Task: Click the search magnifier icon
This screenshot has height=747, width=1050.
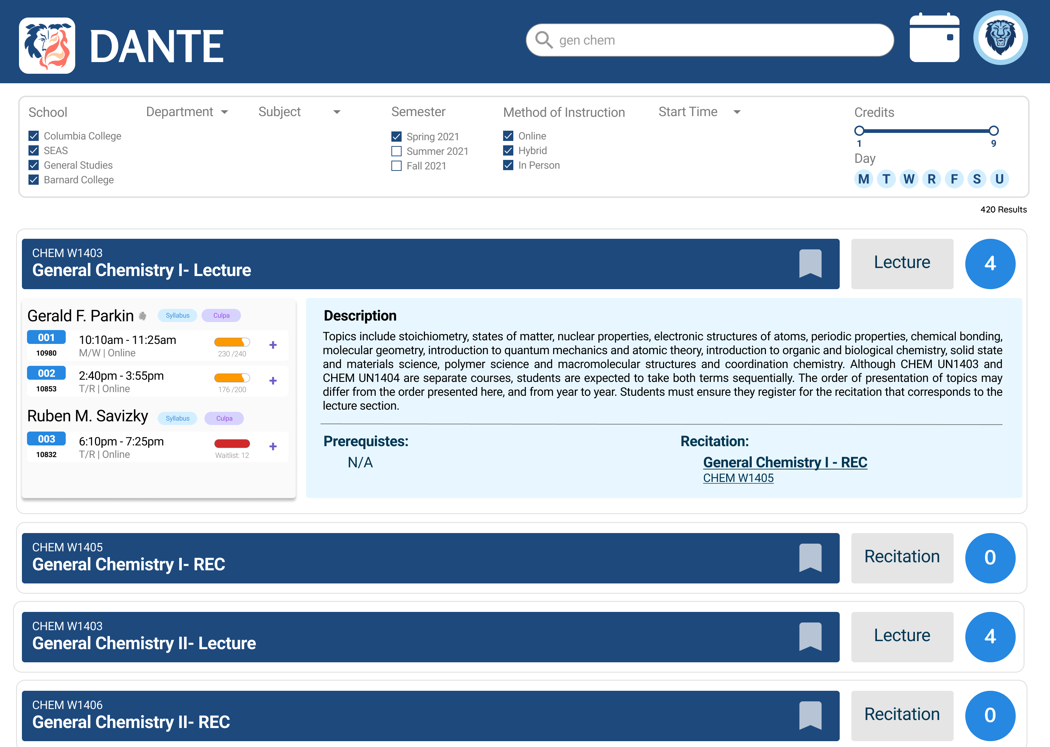Action: [544, 40]
